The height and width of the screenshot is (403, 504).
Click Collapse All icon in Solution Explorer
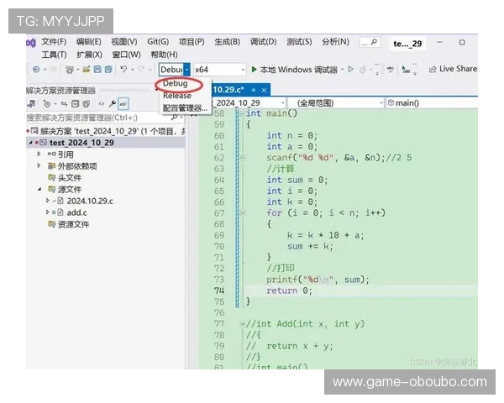point(75,103)
